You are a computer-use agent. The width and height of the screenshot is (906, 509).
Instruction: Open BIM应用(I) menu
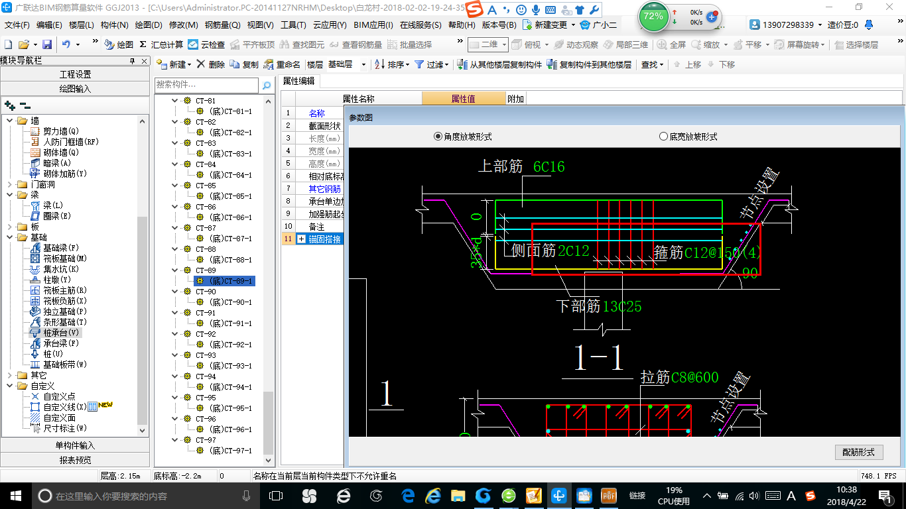coord(373,25)
